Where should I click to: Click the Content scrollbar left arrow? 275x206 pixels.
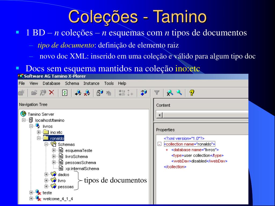click(160, 115)
